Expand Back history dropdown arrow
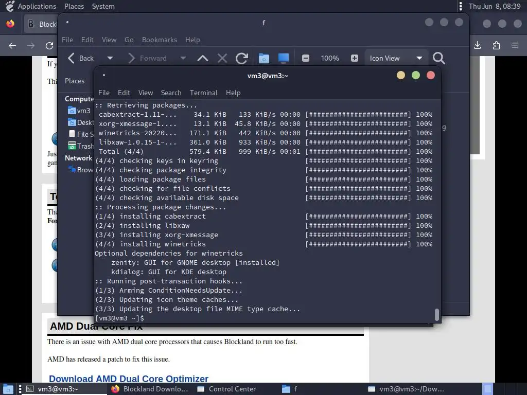Viewport: 527px width, 395px height. tap(110, 58)
